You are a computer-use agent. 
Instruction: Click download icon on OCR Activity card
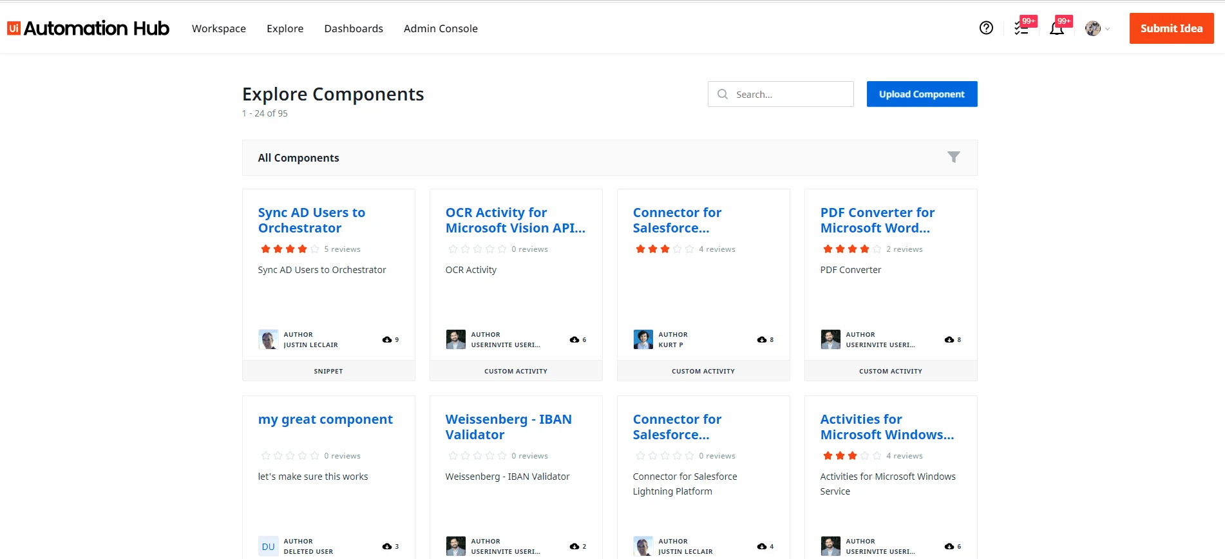point(575,339)
